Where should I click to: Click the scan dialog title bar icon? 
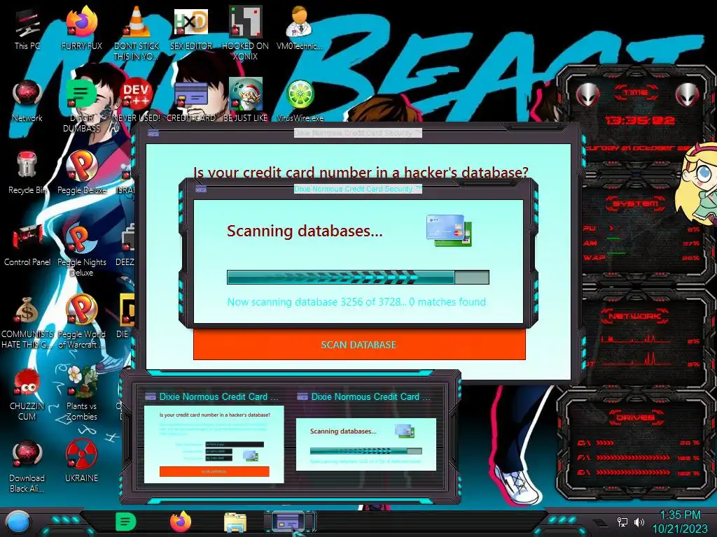[x=201, y=189]
